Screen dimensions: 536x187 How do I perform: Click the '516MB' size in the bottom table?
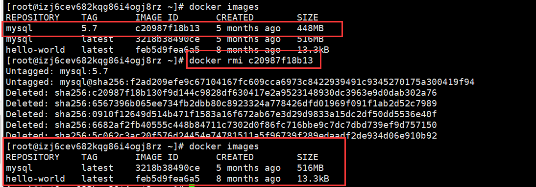[311, 168]
